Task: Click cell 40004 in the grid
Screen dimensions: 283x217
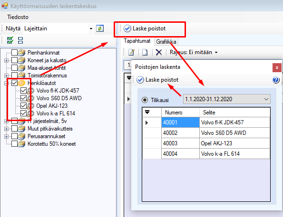Action: (x=180, y=154)
